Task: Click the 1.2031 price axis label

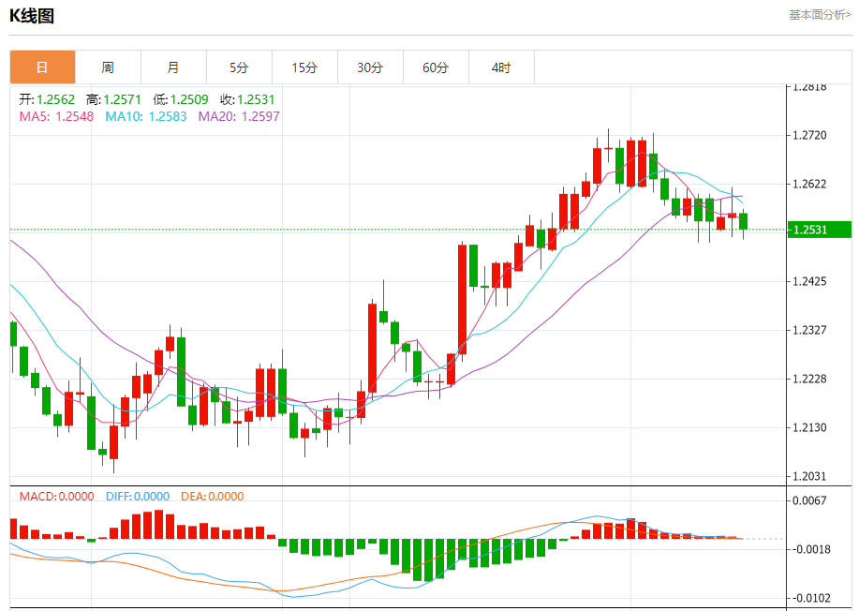Action: [809, 476]
